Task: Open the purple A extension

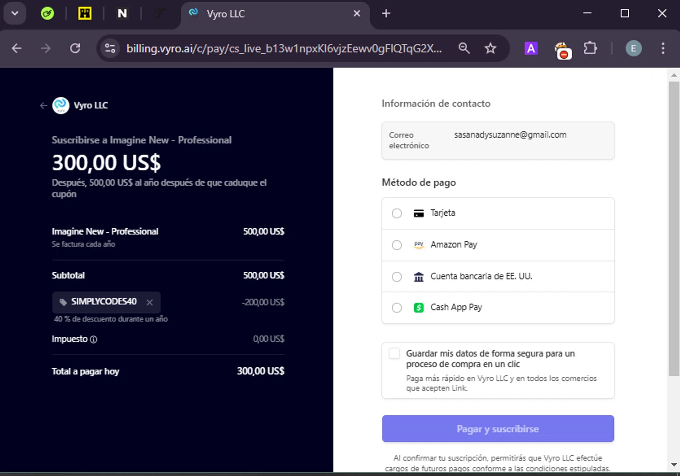Action: (531, 48)
